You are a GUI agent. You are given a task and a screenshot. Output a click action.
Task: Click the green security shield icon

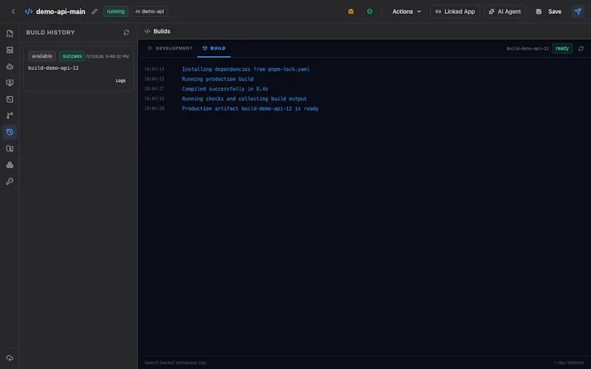coord(370,12)
